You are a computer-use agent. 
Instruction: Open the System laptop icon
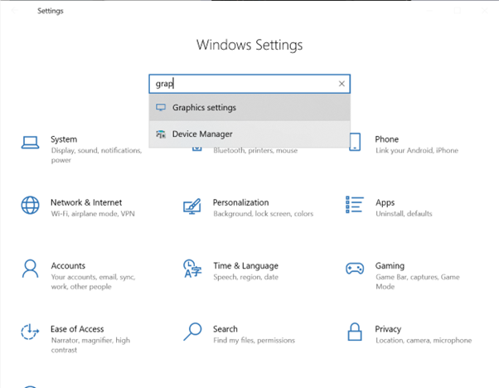30,143
